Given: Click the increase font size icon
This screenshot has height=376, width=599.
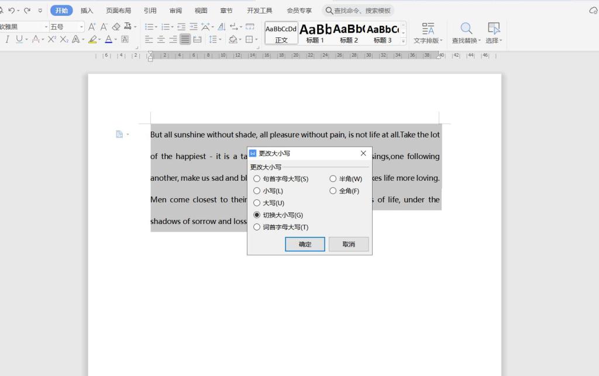Looking at the screenshot, I should tap(92, 26).
